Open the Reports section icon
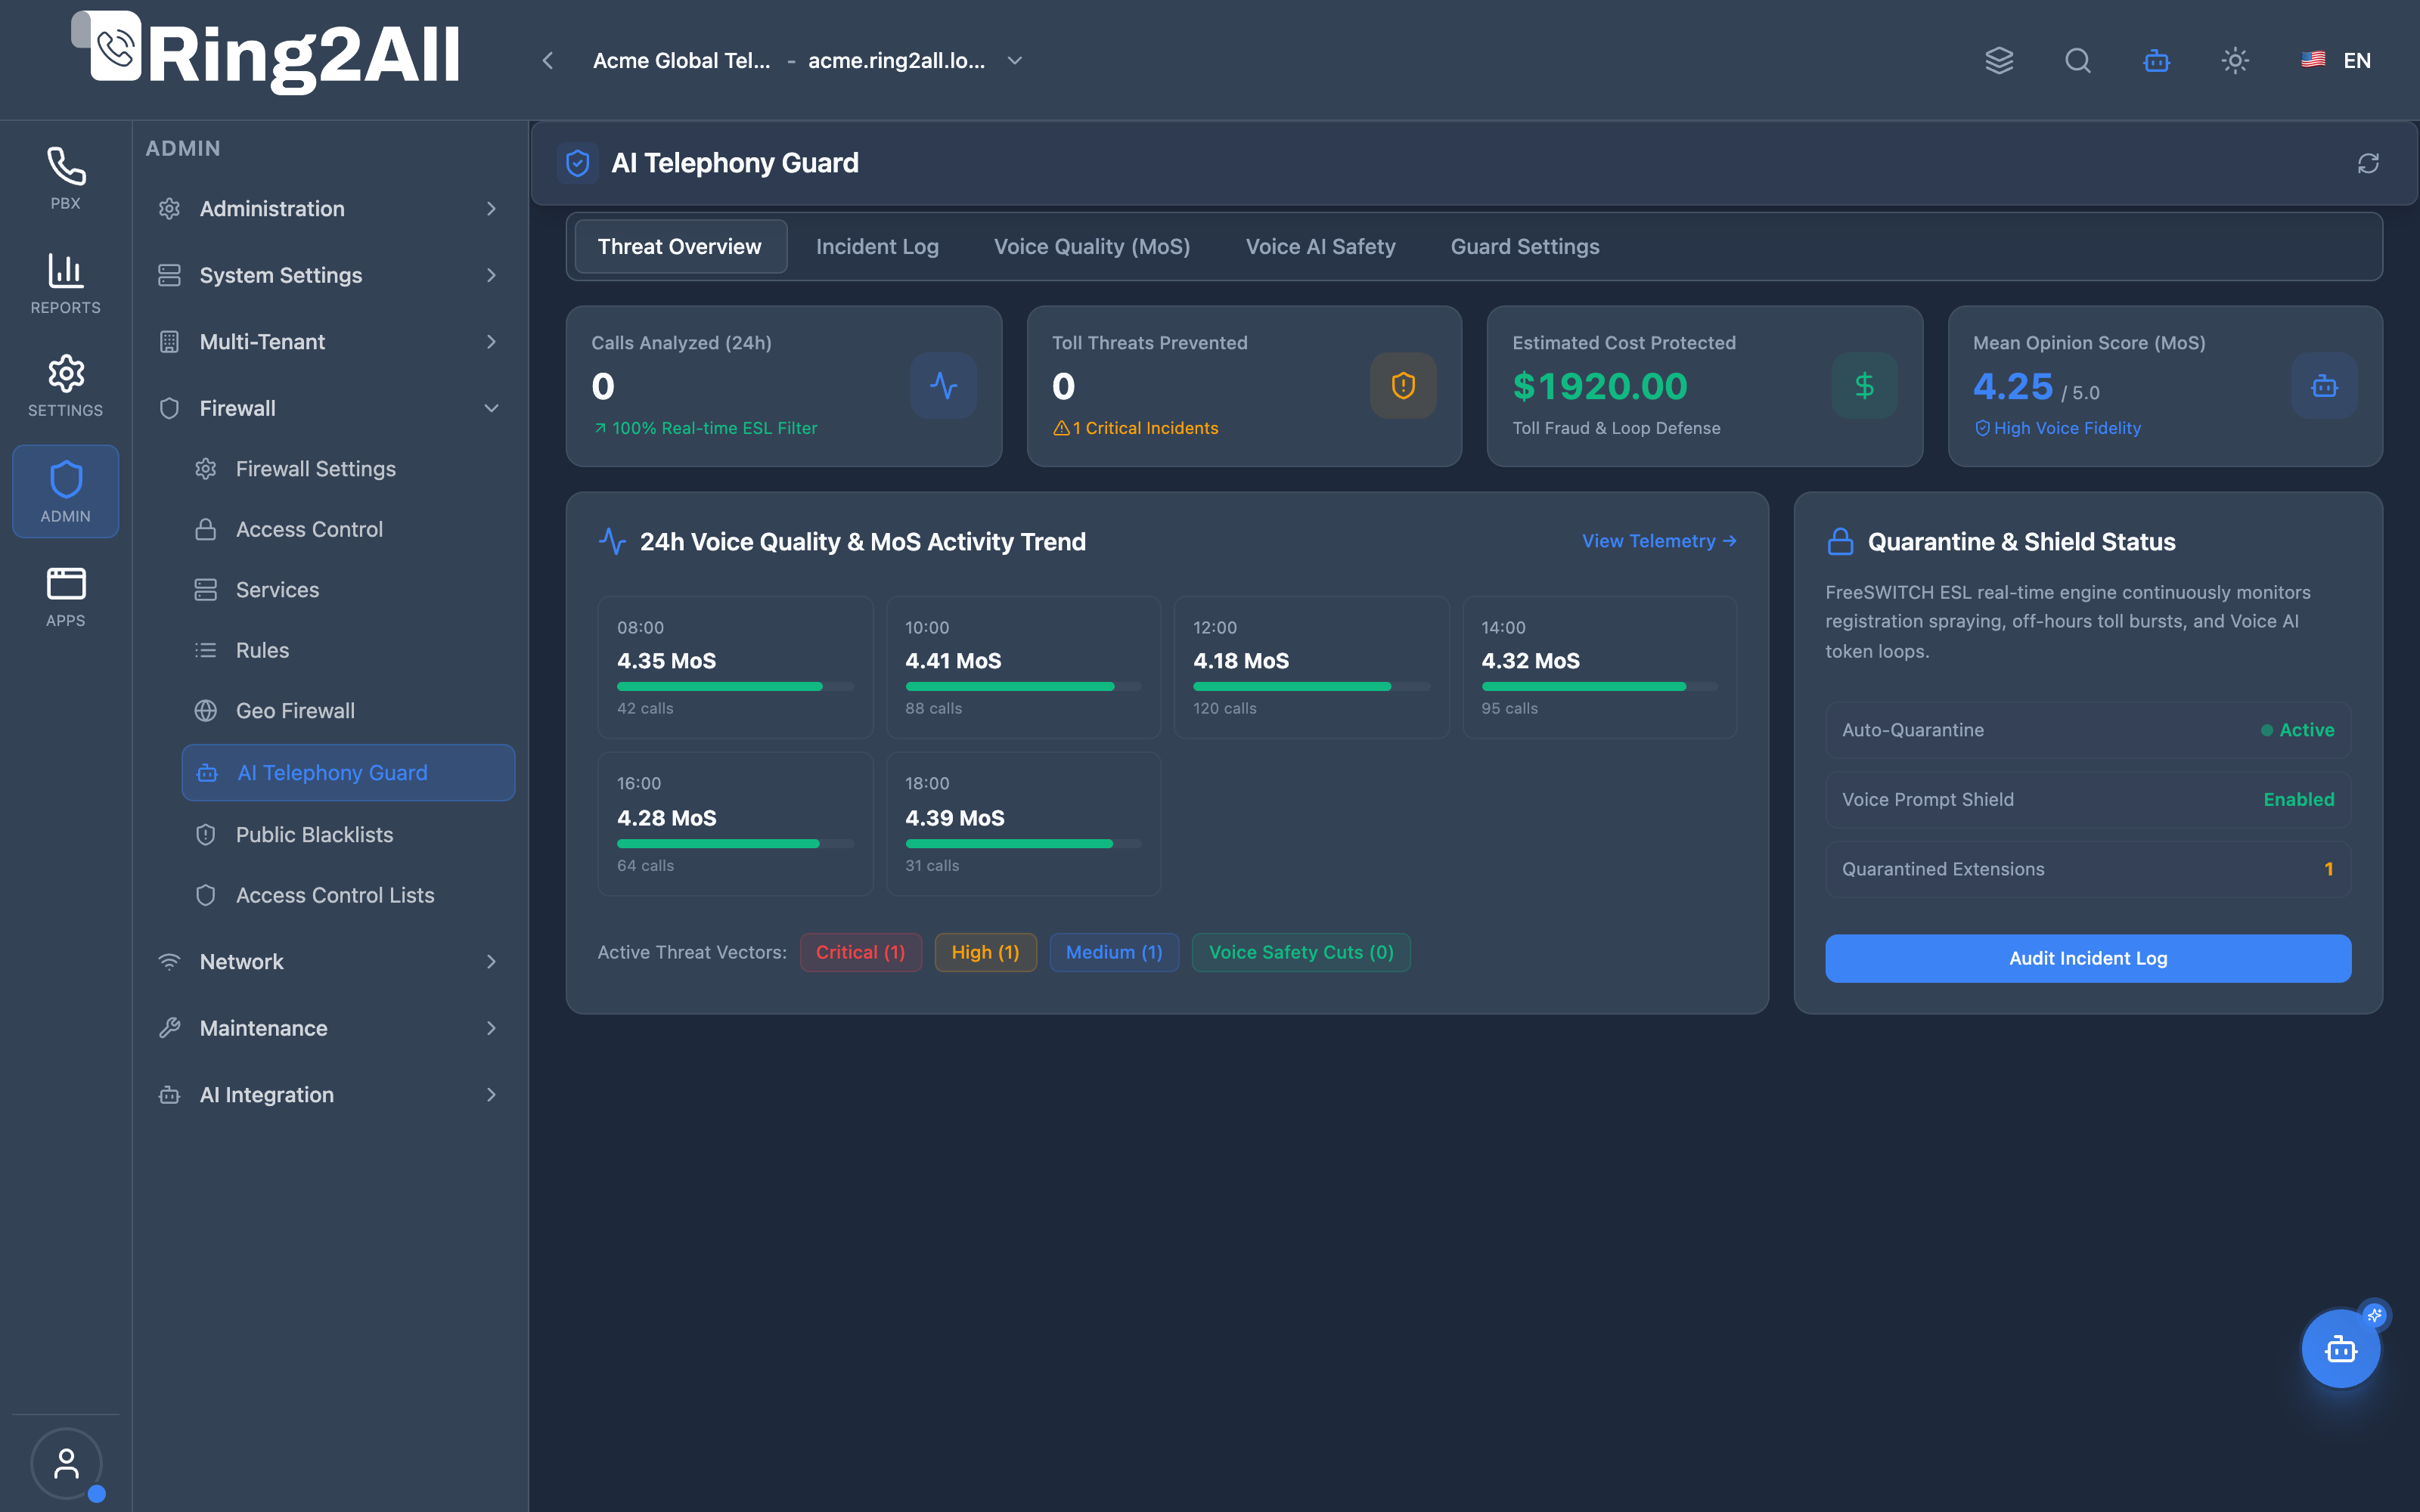Screen dimensions: 2420x1512 pos(65,283)
